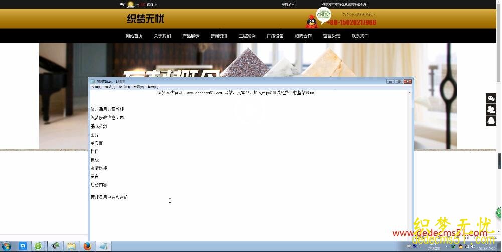Open the WeChat floating sidebar icon
502x252 pixels.
491,98
